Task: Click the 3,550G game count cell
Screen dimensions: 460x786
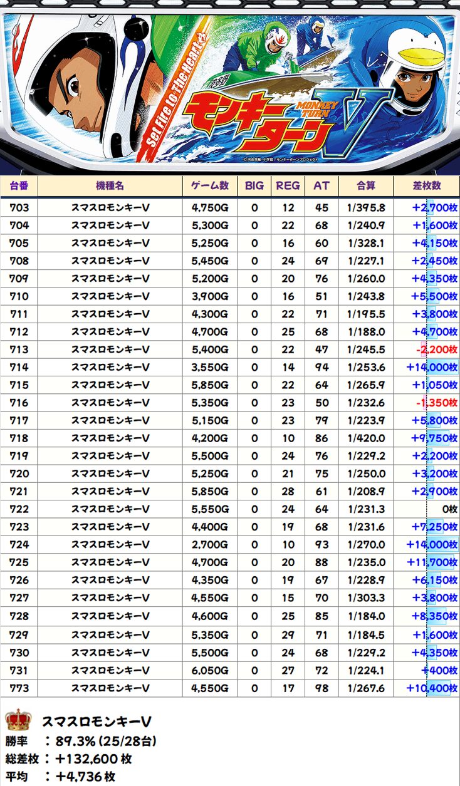Action: click(x=209, y=367)
